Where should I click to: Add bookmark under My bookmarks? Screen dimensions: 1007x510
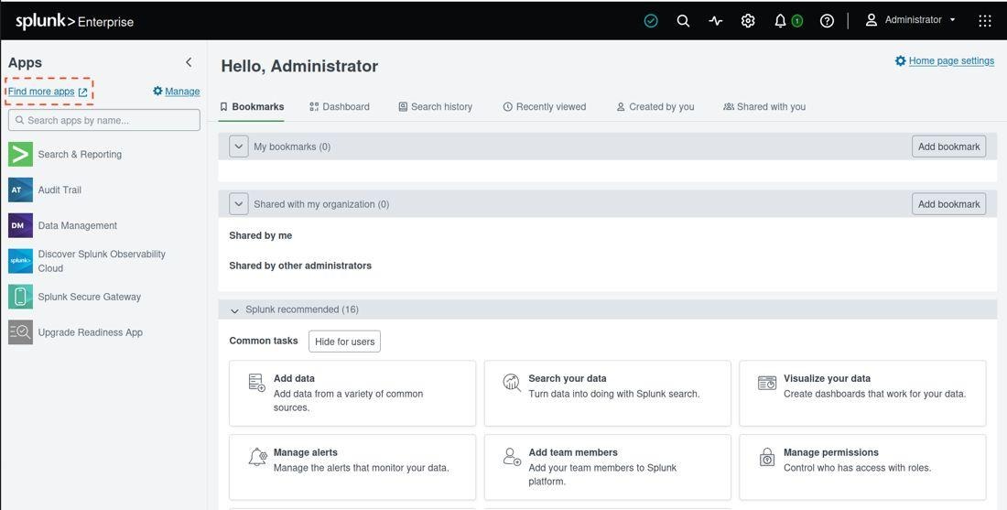[948, 146]
